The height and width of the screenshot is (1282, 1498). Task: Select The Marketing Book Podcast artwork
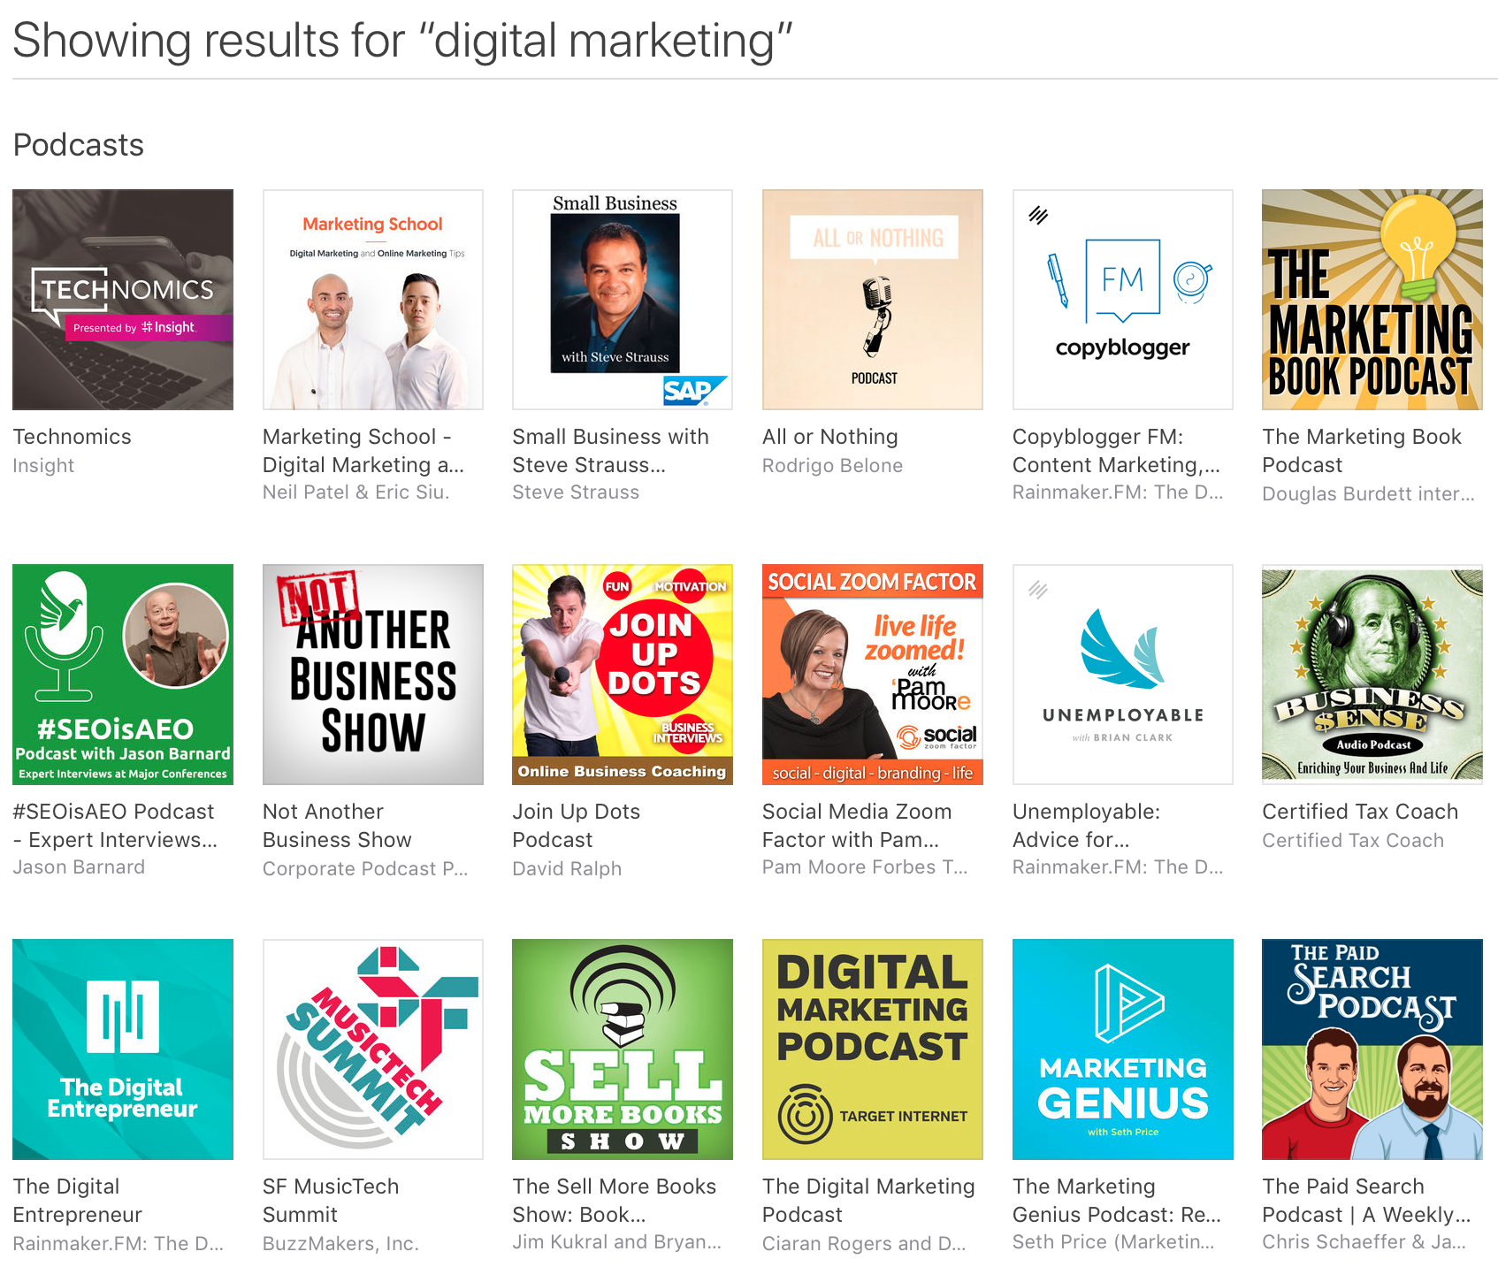point(1372,300)
